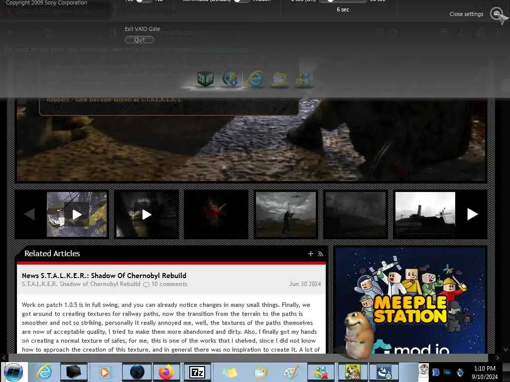Click the first system tray icon with face
This screenshot has width=510, height=382.
(x=423, y=370)
